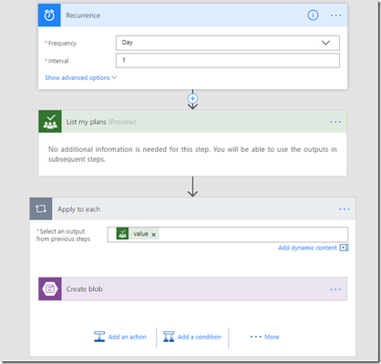The height and width of the screenshot is (364, 381).
Task: Click the Select an output field
Action: point(228,235)
